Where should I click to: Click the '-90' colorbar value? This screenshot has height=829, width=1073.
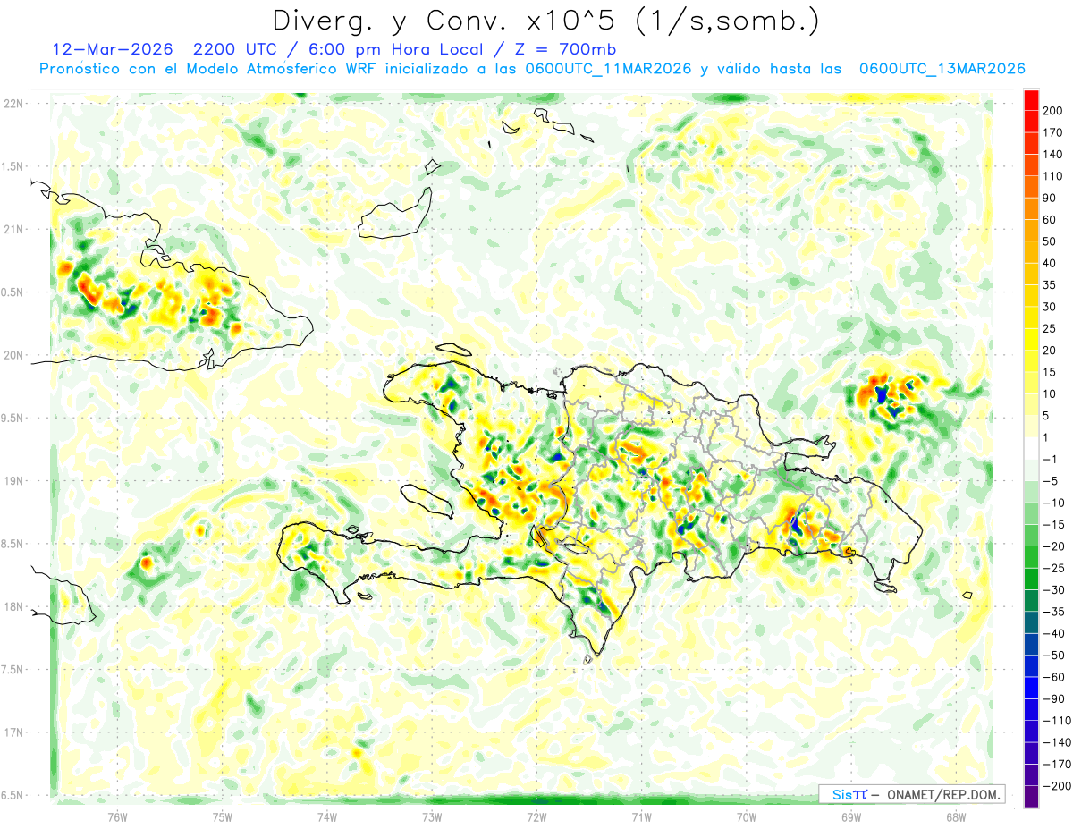(1054, 699)
